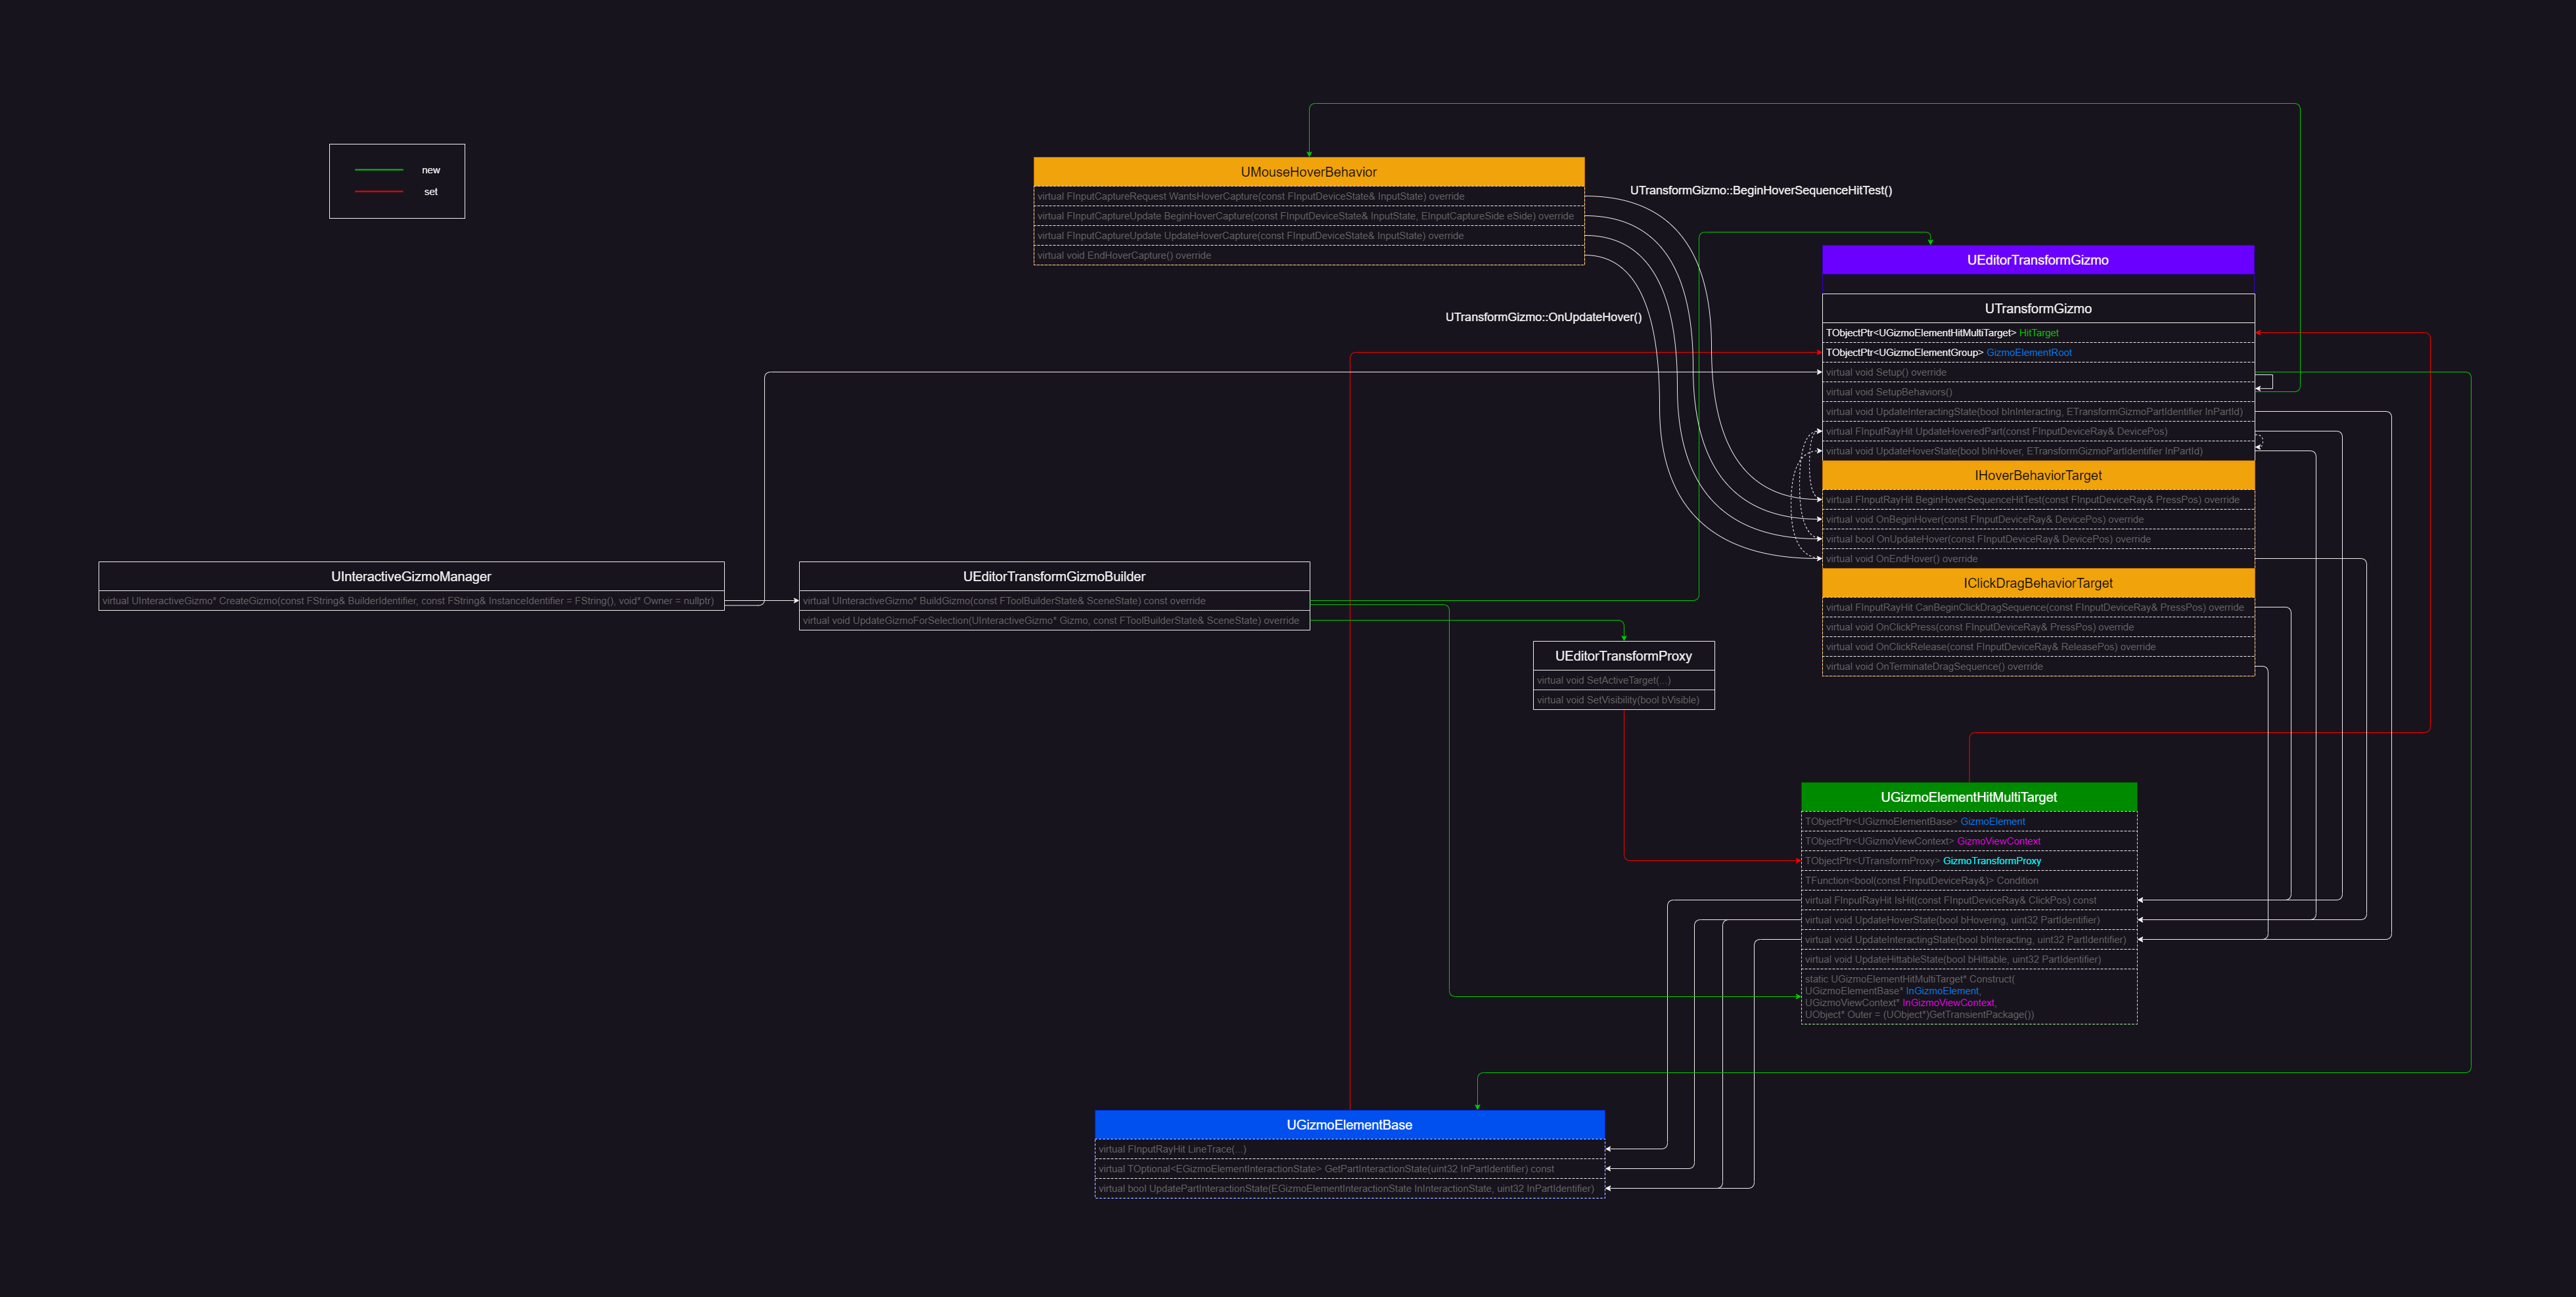Image resolution: width=2576 pixels, height=1297 pixels.
Task: Select the UEditorTransformGizmoBuilder title
Action: (x=1054, y=577)
